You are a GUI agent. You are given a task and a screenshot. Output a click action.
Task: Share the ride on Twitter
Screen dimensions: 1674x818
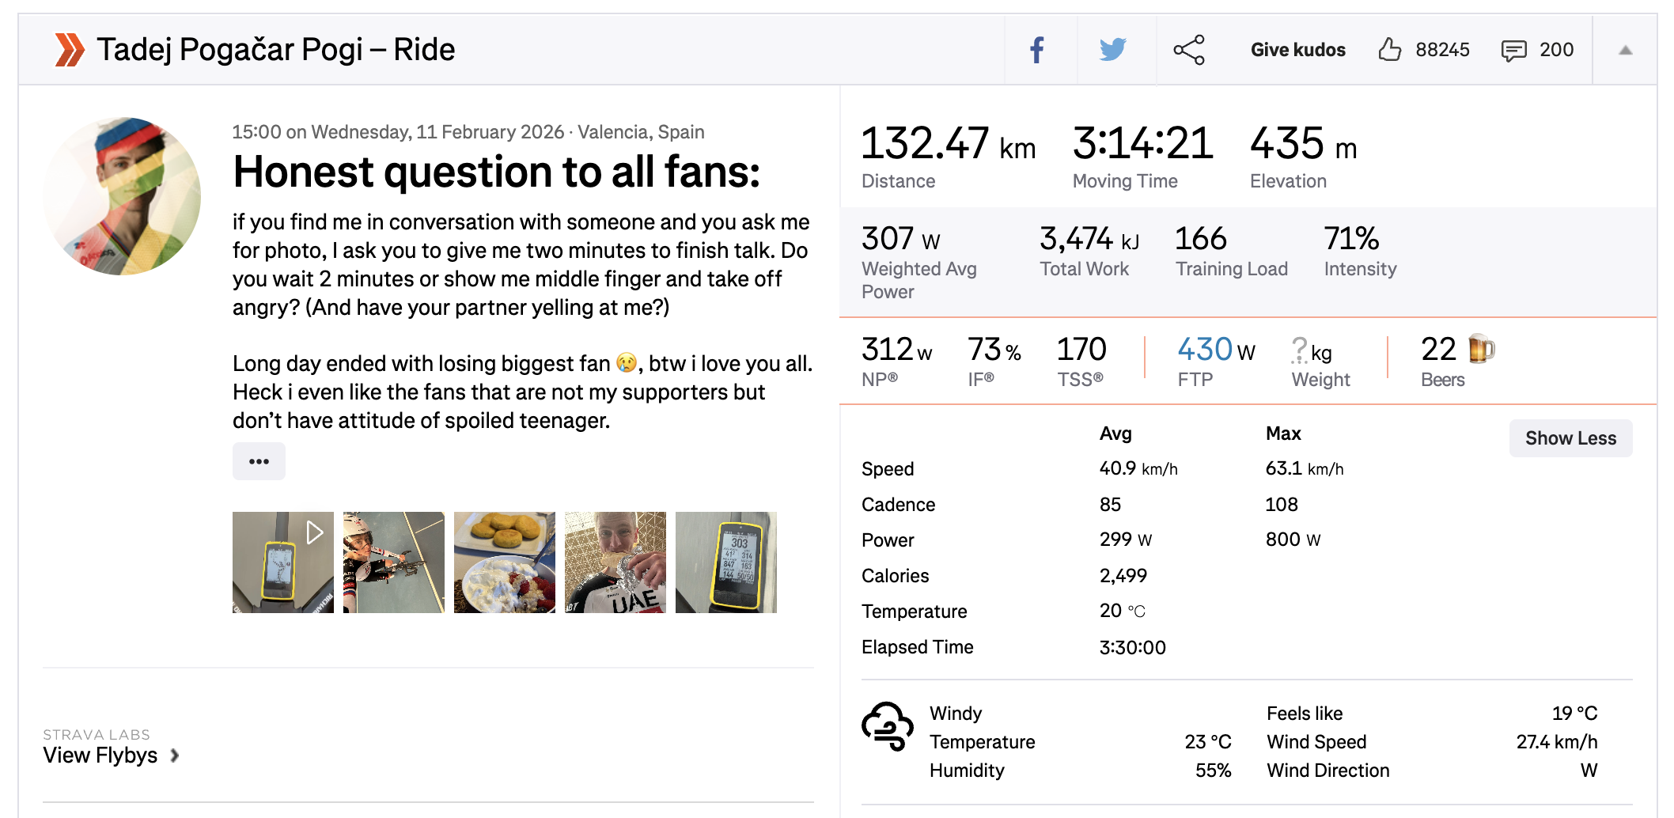[1112, 50]
